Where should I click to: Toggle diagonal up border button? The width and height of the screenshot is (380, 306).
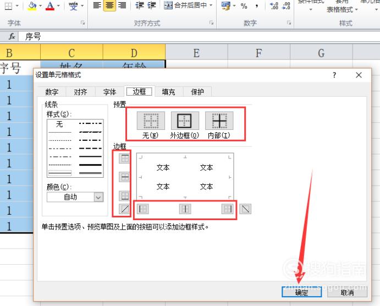125,209
